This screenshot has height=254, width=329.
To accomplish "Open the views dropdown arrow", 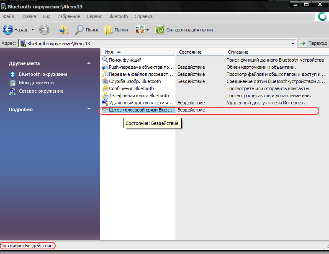I will pyautogui.click(x=147, y=30).
